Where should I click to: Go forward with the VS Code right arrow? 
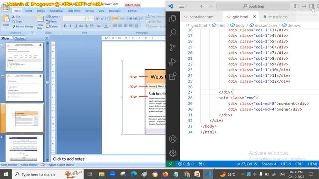210,6
